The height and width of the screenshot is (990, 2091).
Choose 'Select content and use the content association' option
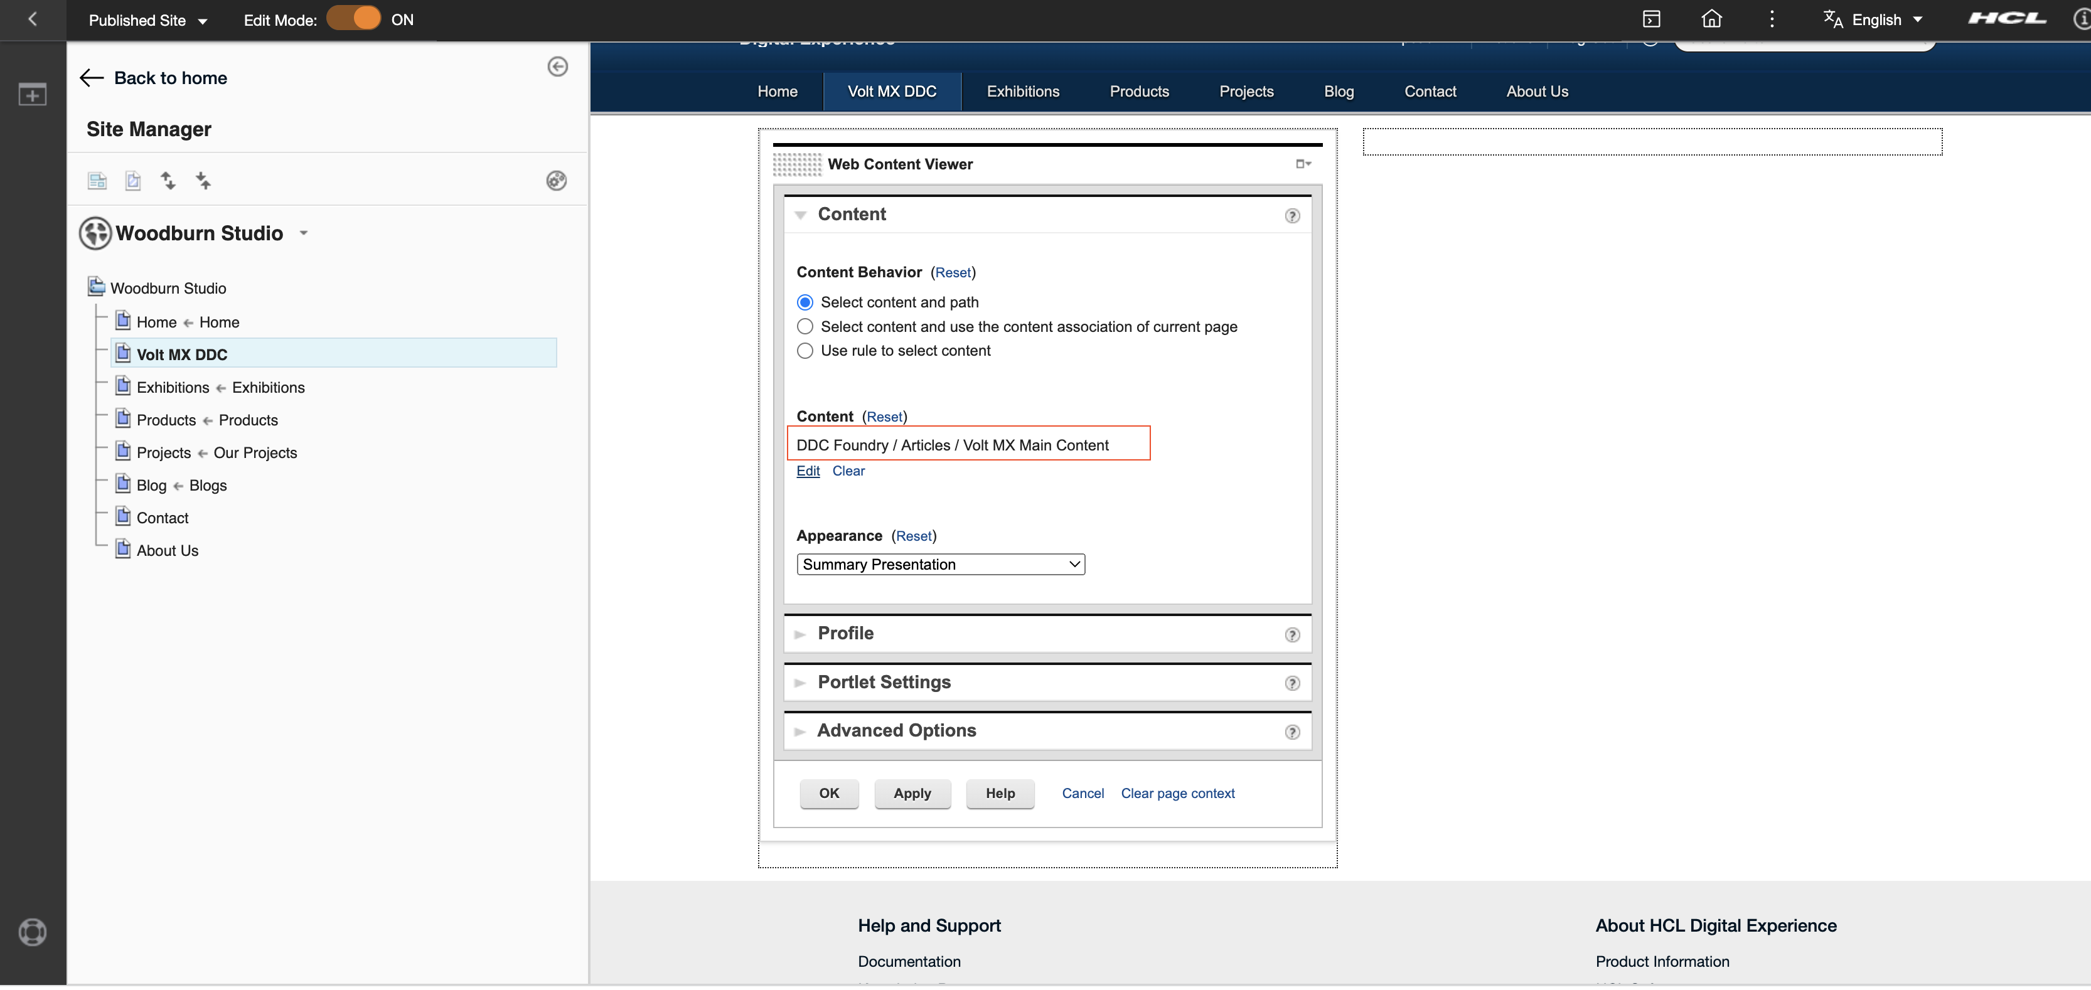tap(805, 326)
